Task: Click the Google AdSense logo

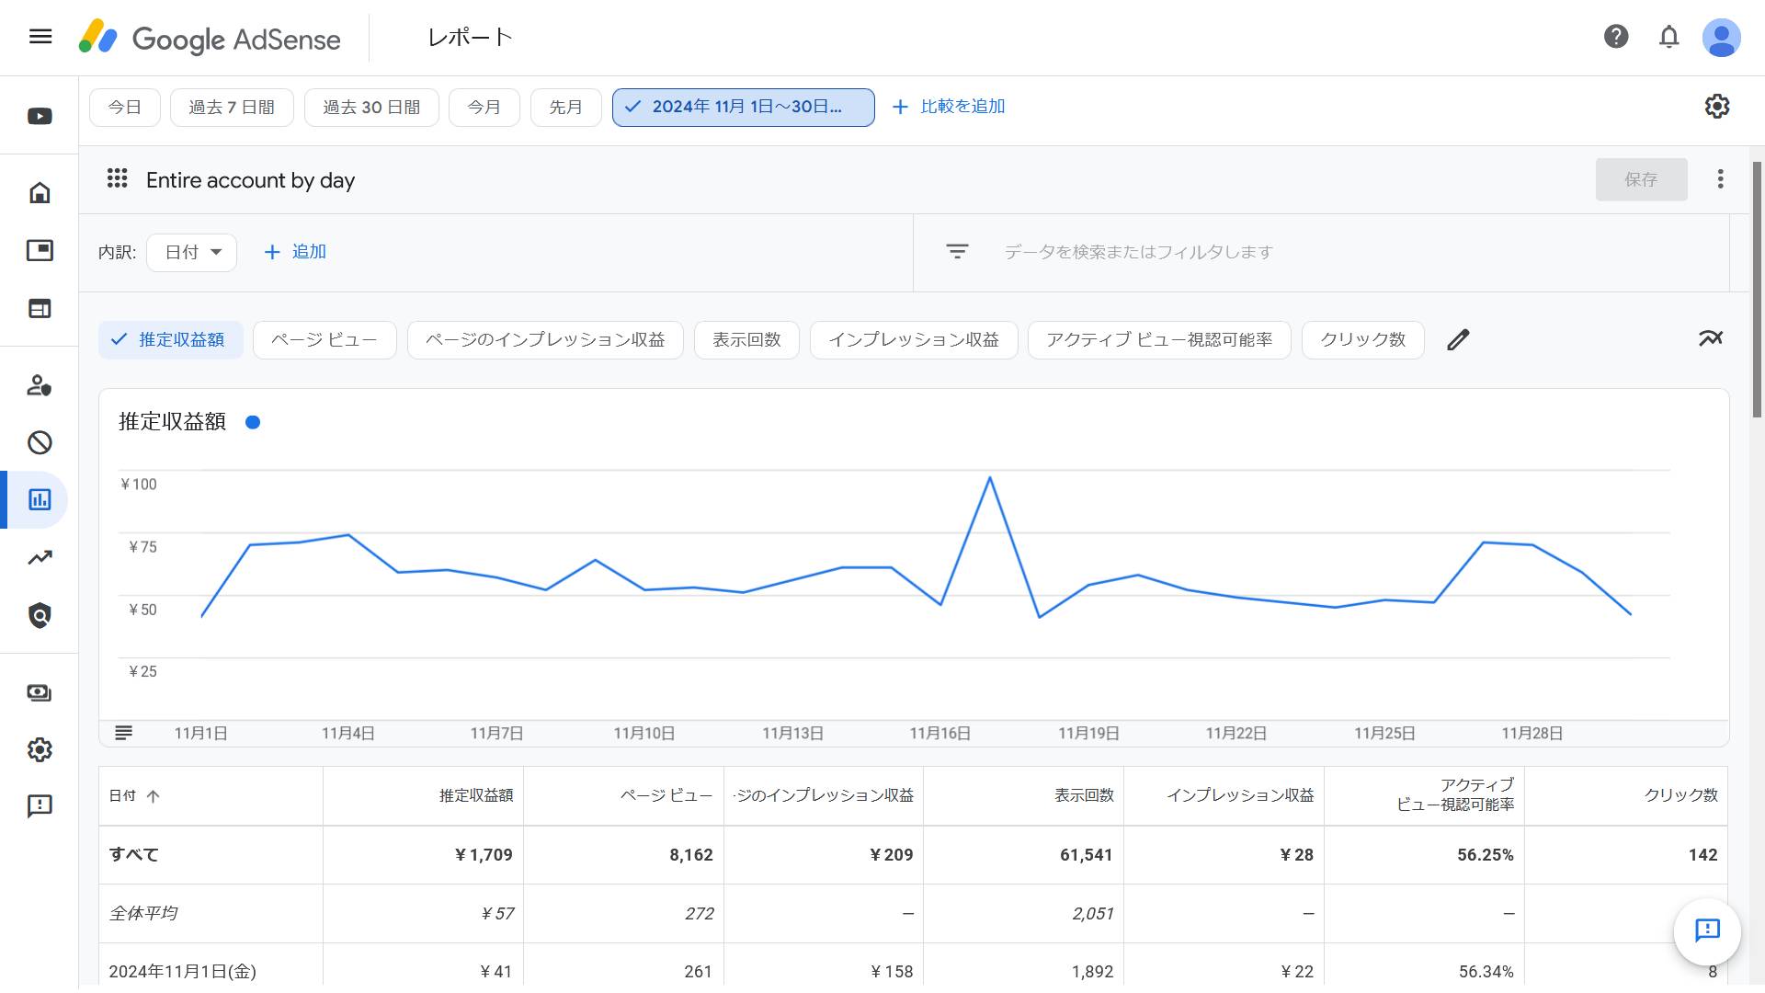Action: pyautogui.click(x=209, y=38)
